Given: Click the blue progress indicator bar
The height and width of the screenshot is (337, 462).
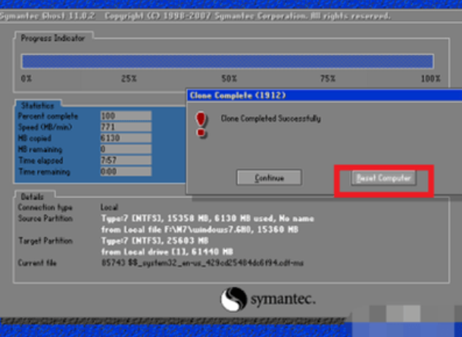Looking at the screenshot, I should (227, 61).
